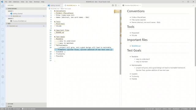Viewport: 196px width, 110px height.
Task: Click remote window indicator in status bar
Action: [x=2, y=109]
